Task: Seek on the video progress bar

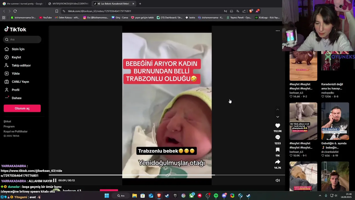Action: coord(167,175)
